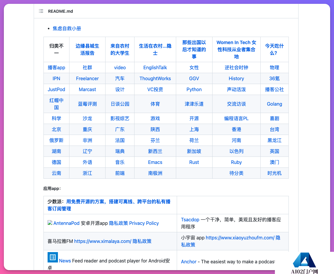The image size is (334, 274).
Task: Open 喜马拉雅FM 隐私政策 link
Action: 142,241
